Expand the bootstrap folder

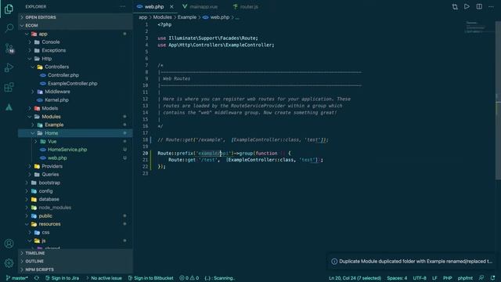click(75, 183)
